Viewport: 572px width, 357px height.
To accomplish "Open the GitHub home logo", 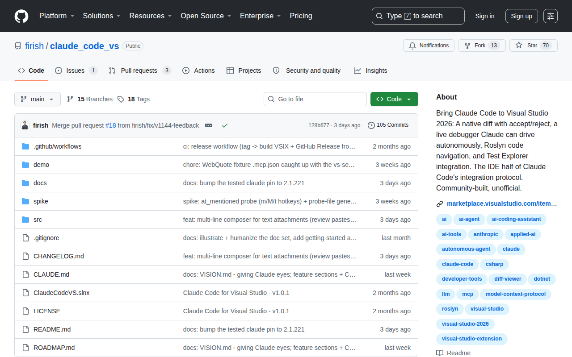I will (21, 16).
